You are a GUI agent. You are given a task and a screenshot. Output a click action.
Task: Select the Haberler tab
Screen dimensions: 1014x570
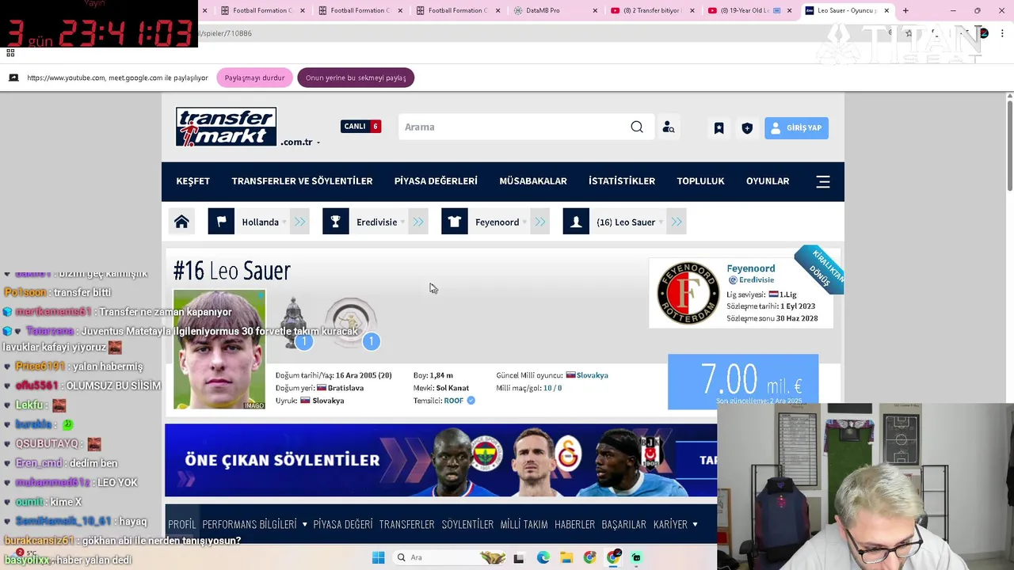pyautogui.click(x=574, y=524)
